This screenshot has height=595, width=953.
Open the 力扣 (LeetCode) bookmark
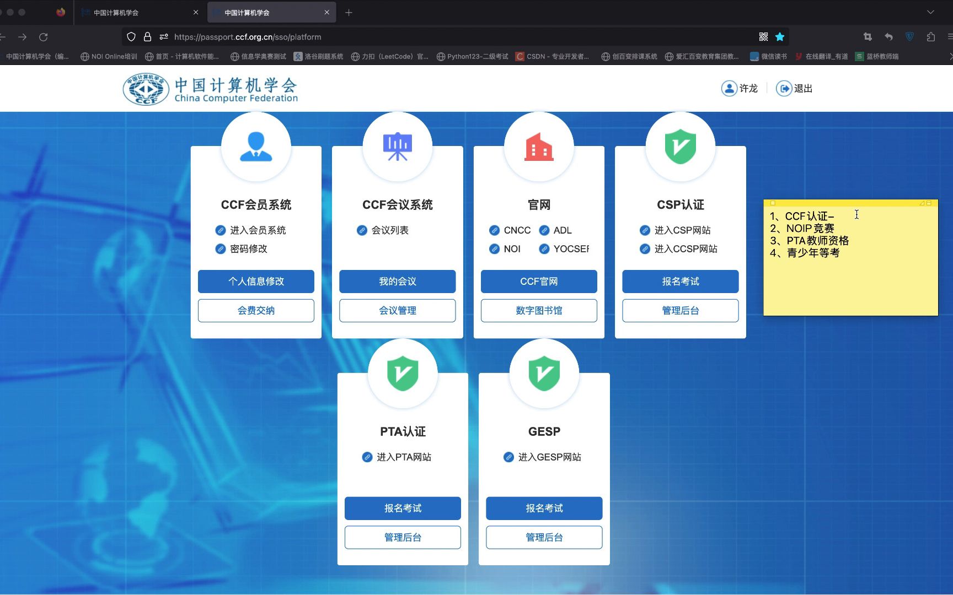(390, 56)
